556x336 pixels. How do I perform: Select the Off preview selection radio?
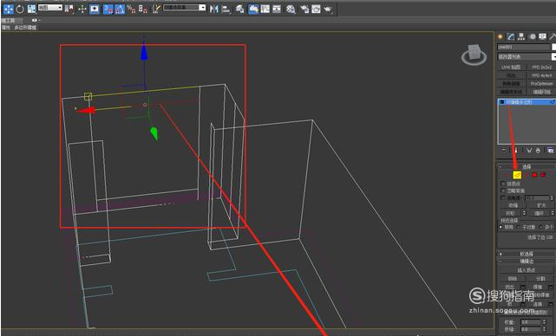point(501,227)
